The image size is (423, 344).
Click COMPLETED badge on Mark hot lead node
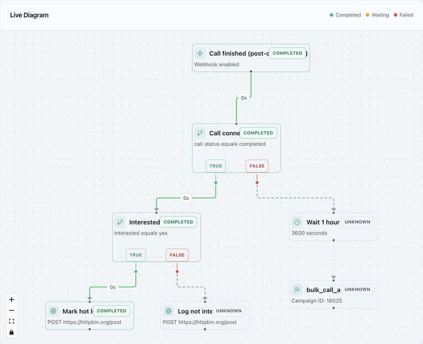[x=111, y=311]
